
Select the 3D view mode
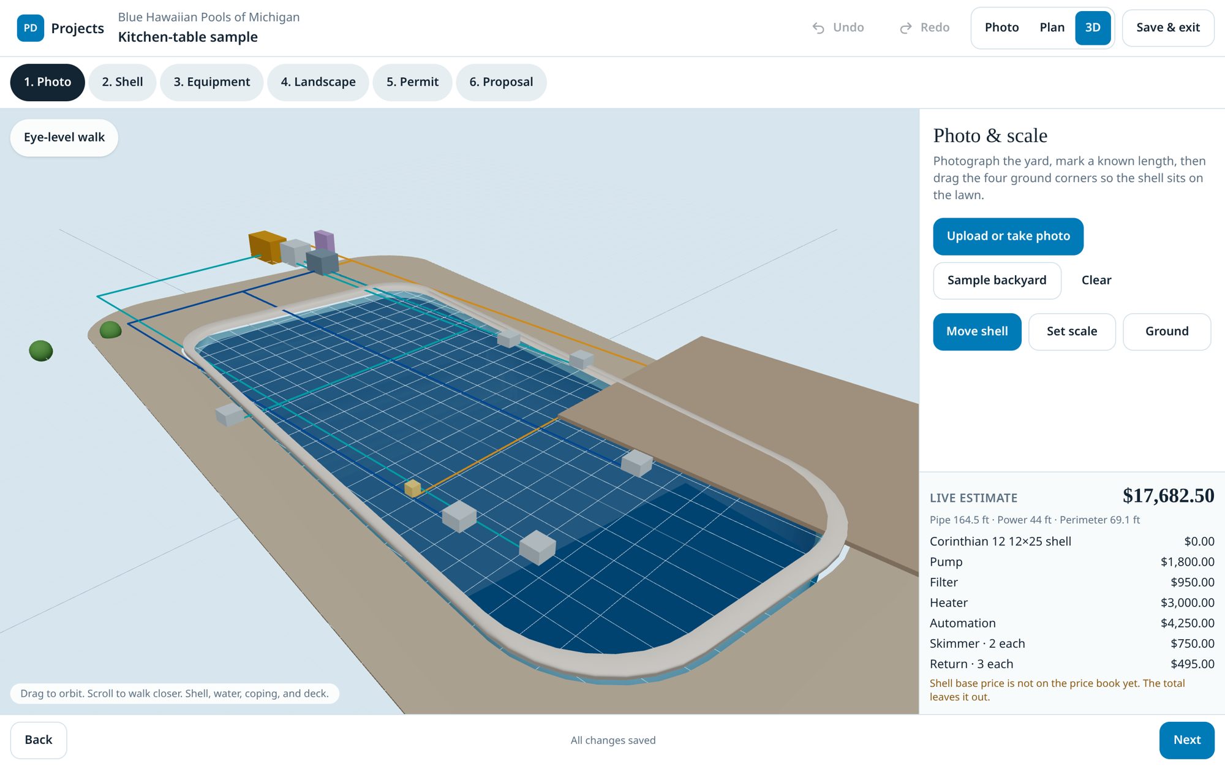(x=1093, y=28)
